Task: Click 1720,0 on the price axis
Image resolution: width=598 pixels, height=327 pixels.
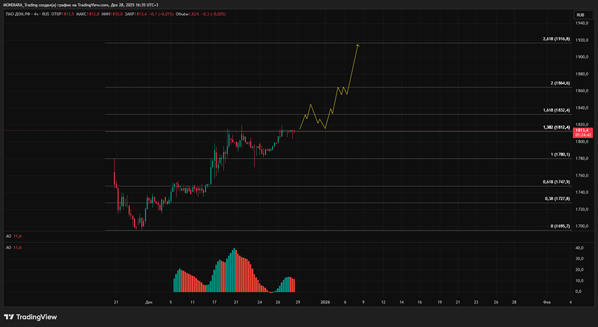Action: (582, 209)
